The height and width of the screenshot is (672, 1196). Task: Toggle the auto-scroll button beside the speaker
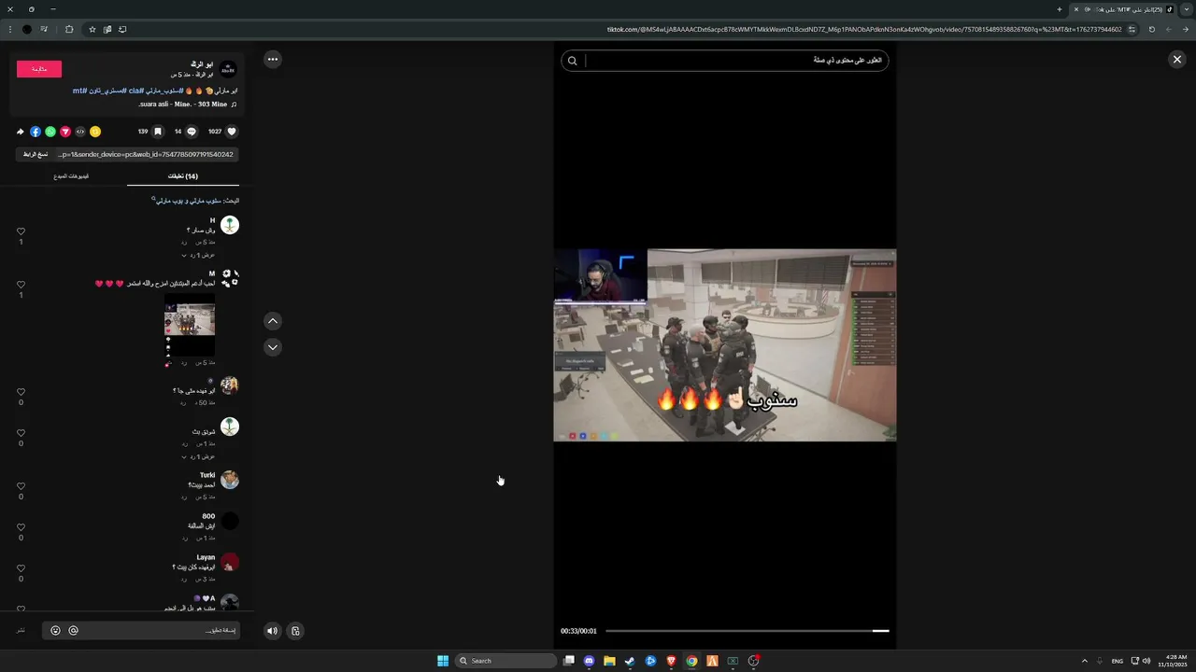295,631
